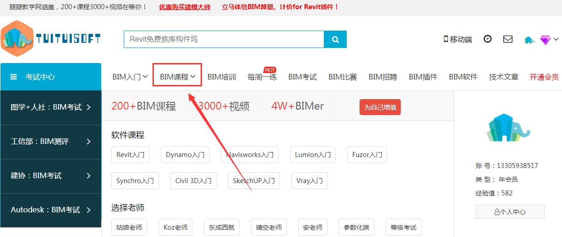Click the 经验值：582 text
The image size is (562, 237).
point(494,193)
